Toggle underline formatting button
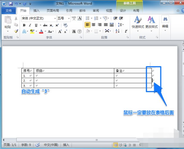This screenshot has width=184, height=149. (36, 25)
